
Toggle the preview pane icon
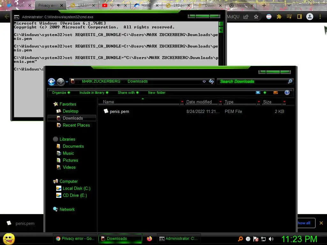click(x=276, y=93)
